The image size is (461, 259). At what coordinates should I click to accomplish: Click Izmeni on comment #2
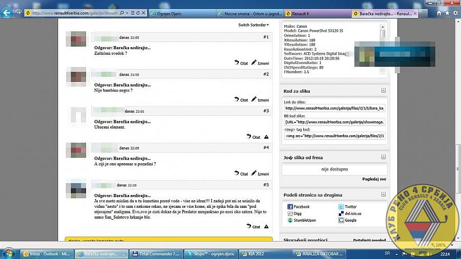pos(260,99)
